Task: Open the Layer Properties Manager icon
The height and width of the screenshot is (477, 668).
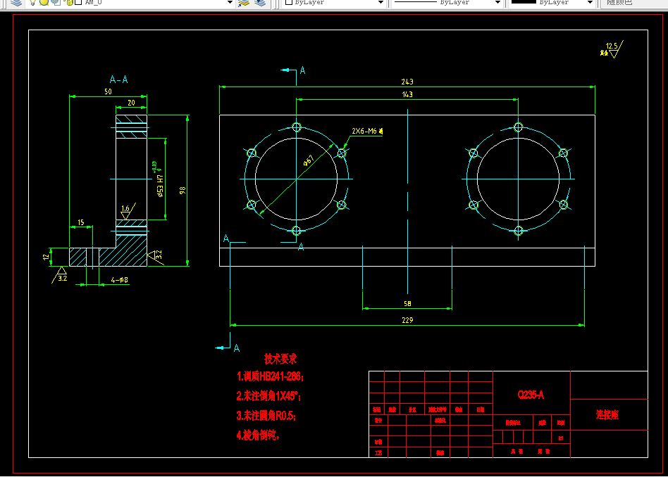Action: 16,2
